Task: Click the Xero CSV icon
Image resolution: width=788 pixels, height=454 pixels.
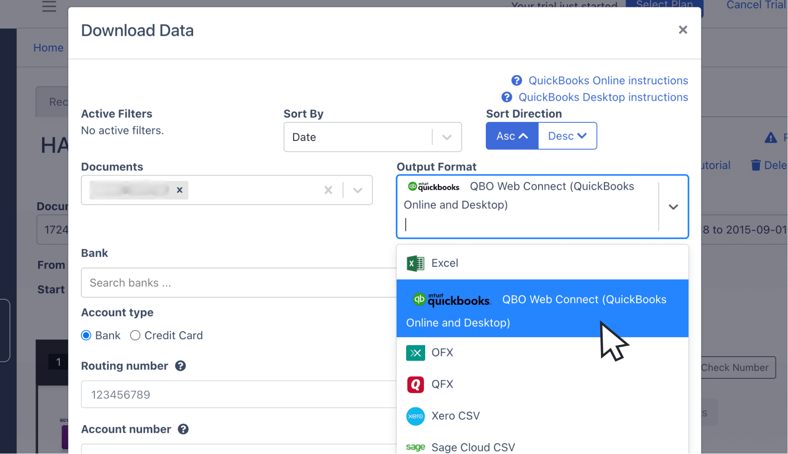Action: pos(415,416)
